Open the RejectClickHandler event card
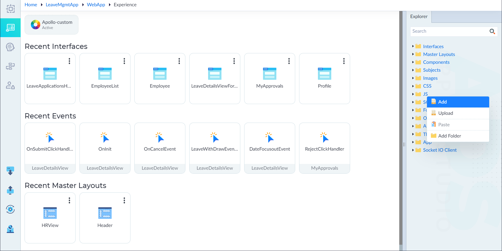 tap(324, 148)
